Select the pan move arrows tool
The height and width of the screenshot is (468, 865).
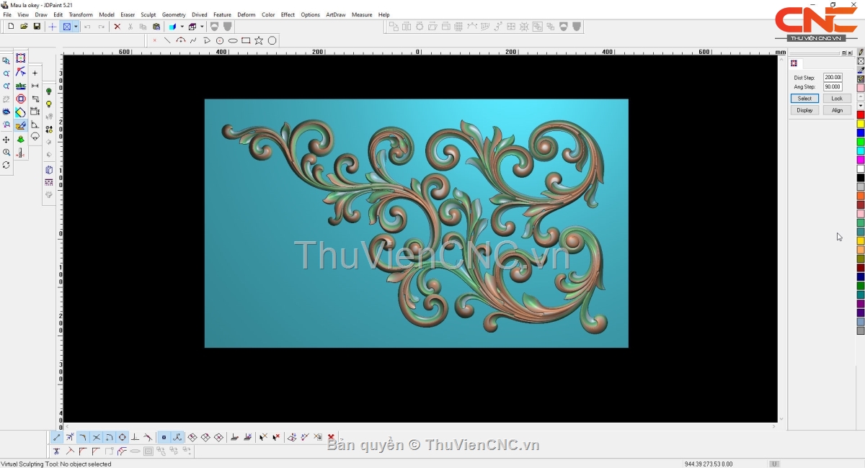[6, 140]
